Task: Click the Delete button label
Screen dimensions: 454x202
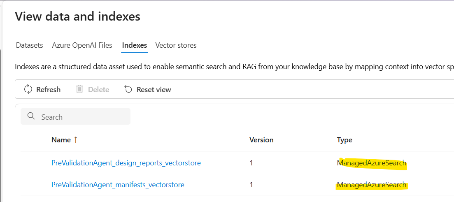Action: (x=98, y=90)
